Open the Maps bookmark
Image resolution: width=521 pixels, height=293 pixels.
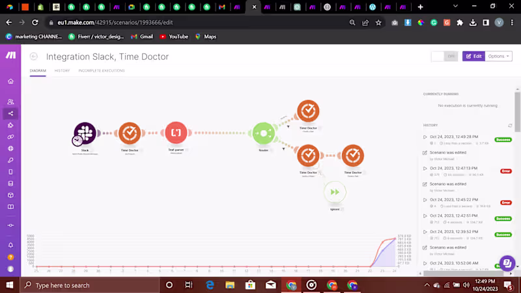point(206,36)
